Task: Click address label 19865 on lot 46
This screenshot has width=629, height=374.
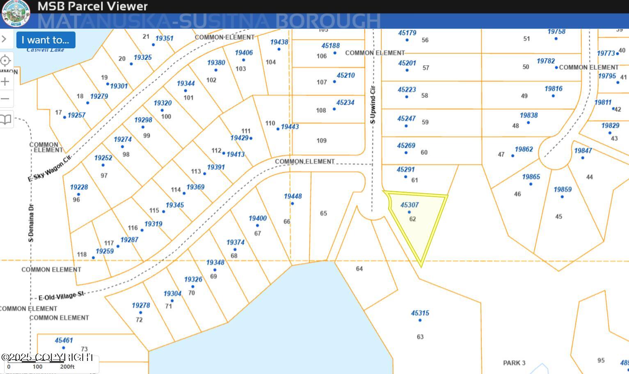Action: click(x=531, y=177)
